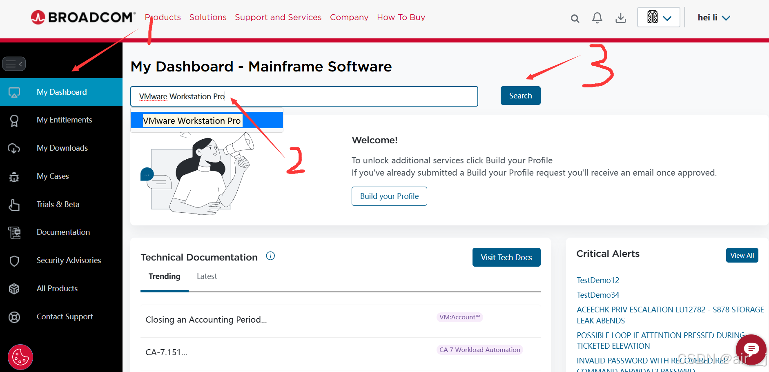The height and width of the screenshot is (372, 769).
Task: Open Closing an Accounting Period document
Action: pyautogui.click(x=206, y=320)
